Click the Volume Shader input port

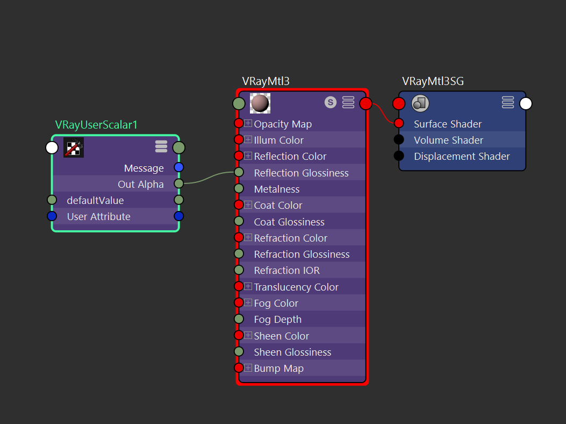[x=399, y=139]
